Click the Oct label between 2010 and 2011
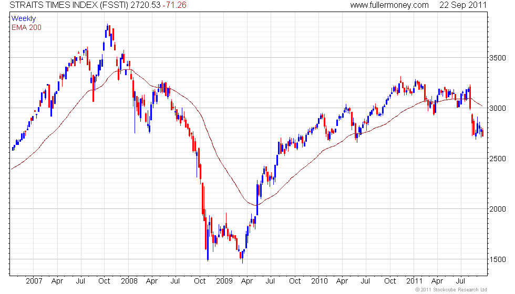This screenshot has width=515, height=294. pyautogui.click(x=390, y=281)
